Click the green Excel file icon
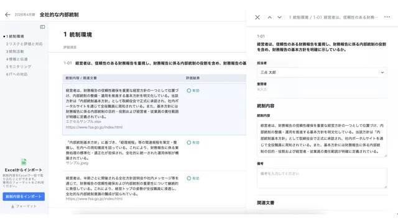This screenshot has height=223, width=398. point(24,162)
